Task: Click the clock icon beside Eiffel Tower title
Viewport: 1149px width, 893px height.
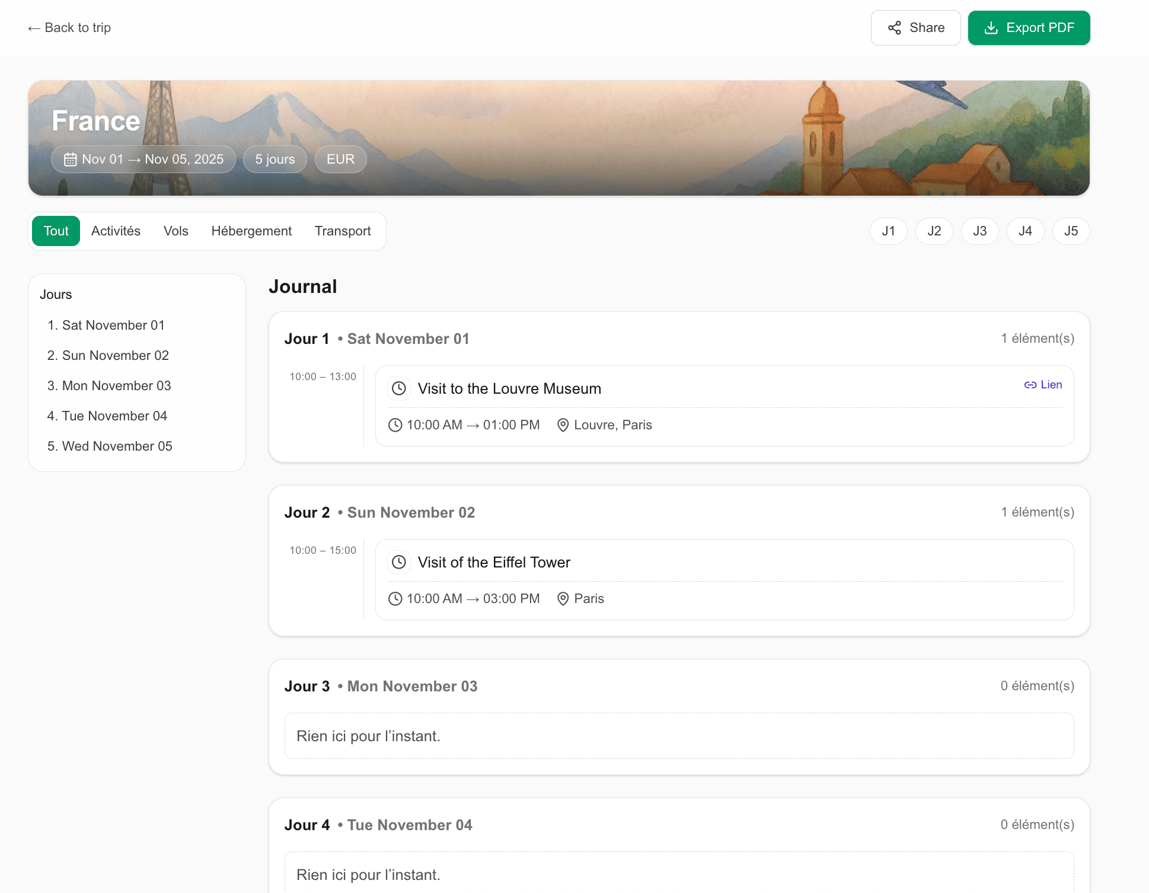Action: [399, 562]
